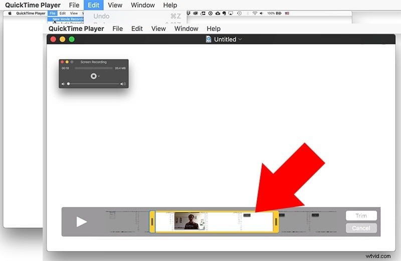
Task: Play the clip in the trim bar
Action: pos(82,221)
